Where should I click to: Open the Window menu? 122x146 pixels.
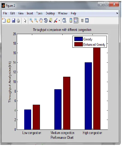tap(63, 13)
